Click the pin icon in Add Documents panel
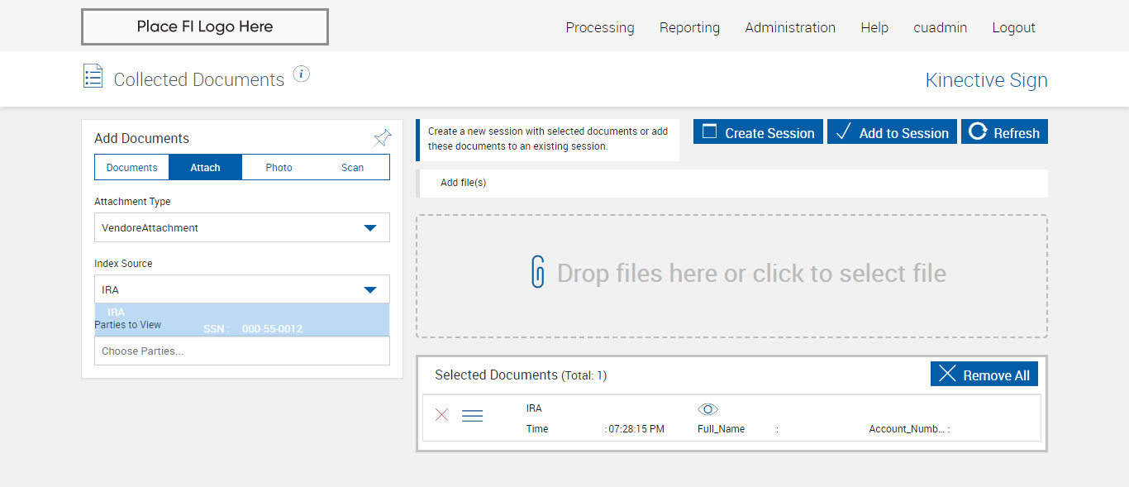 (382, 138)
